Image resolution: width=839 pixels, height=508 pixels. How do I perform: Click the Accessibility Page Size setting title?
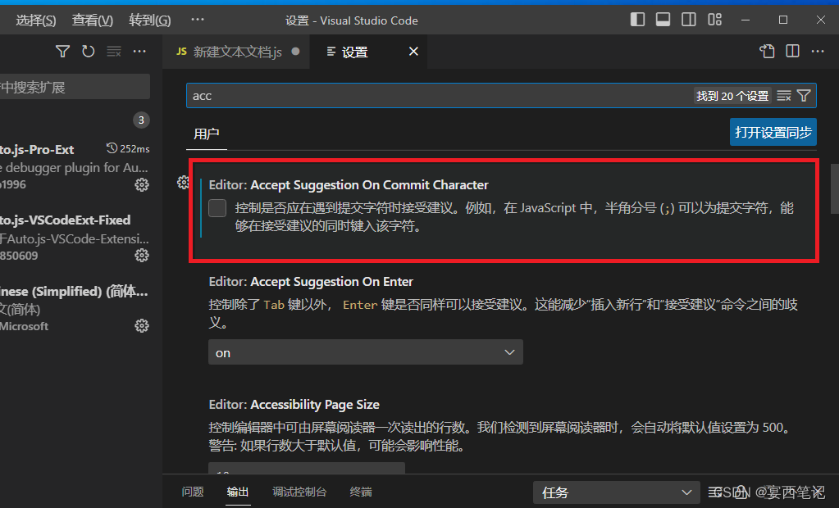(x=294, y=405)
